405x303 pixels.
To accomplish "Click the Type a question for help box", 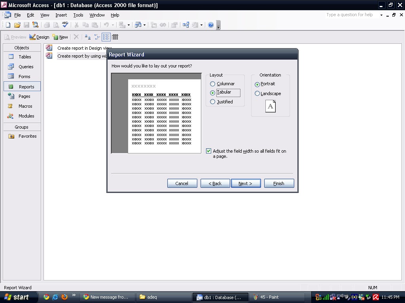I will coord(352,15).
